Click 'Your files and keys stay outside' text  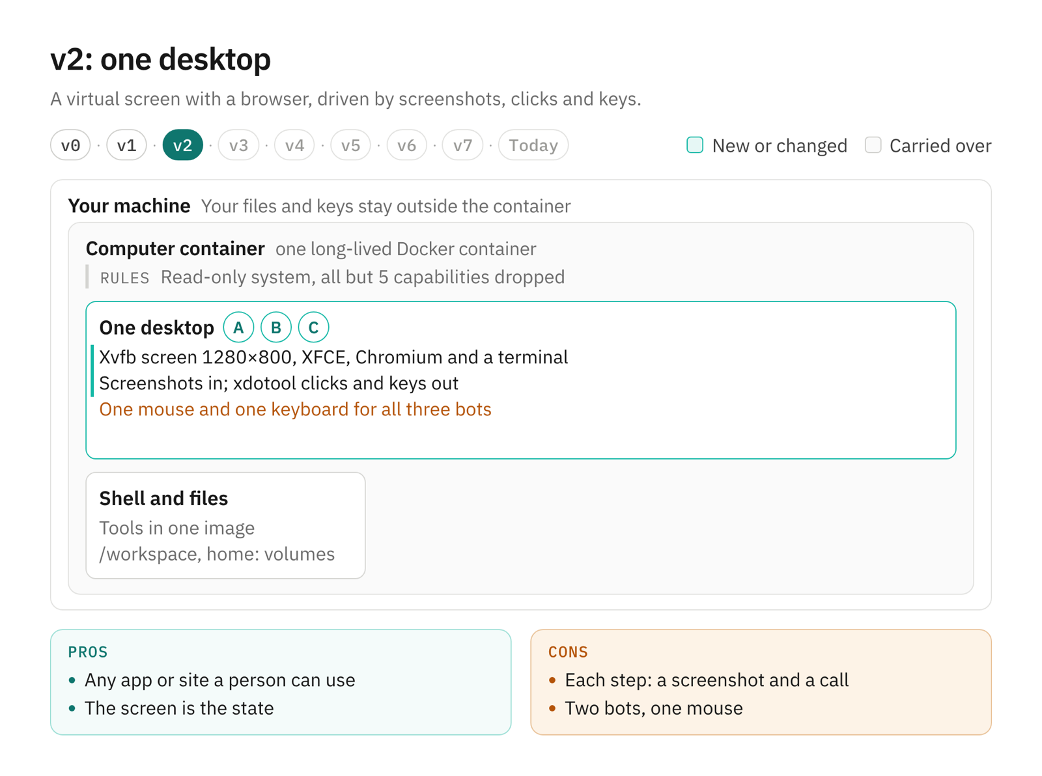pos(386,206)
